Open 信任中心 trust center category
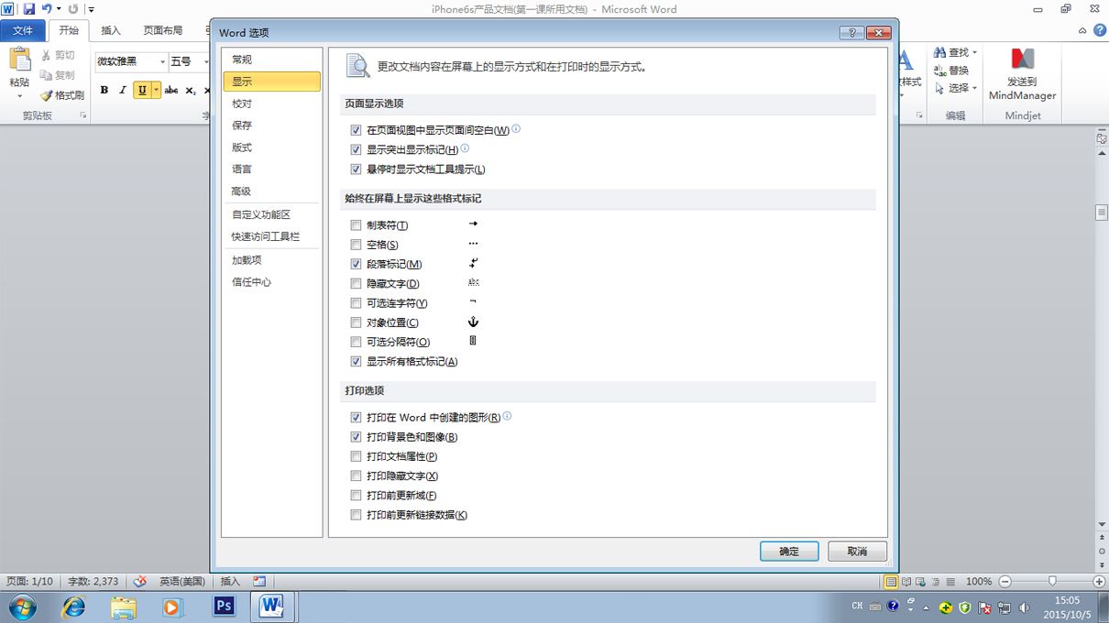The height and width of the screenshot is (623, 1109). tap(271, 282)
